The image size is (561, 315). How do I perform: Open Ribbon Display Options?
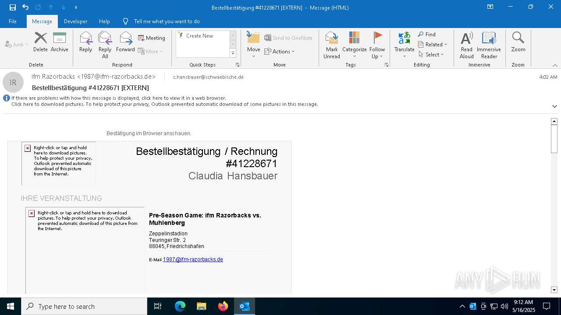pos(490,7)
